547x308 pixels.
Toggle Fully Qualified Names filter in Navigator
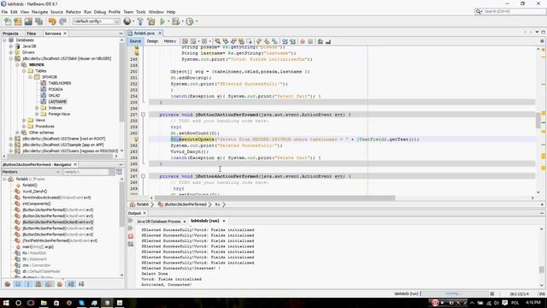(x=60, y=284)
